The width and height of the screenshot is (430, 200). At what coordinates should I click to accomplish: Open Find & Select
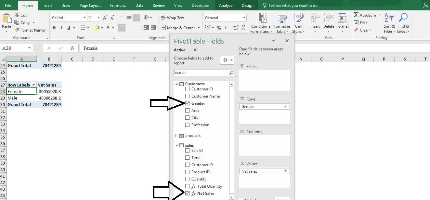coord(403,23)
